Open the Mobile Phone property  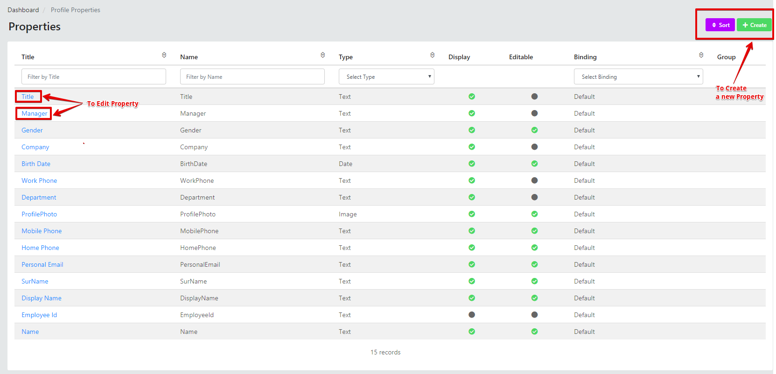tap(42, 231)
